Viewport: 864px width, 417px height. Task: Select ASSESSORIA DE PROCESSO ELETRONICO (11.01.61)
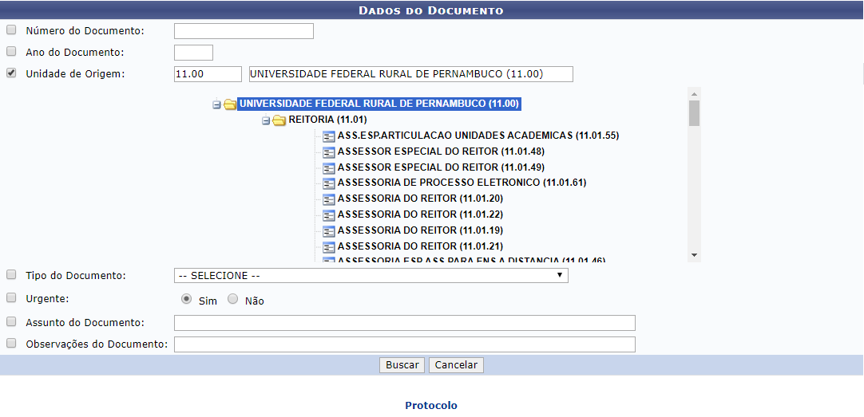click(462, 183)
